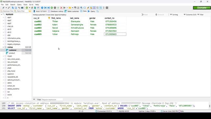Open find text with magnifier icon

81,8
